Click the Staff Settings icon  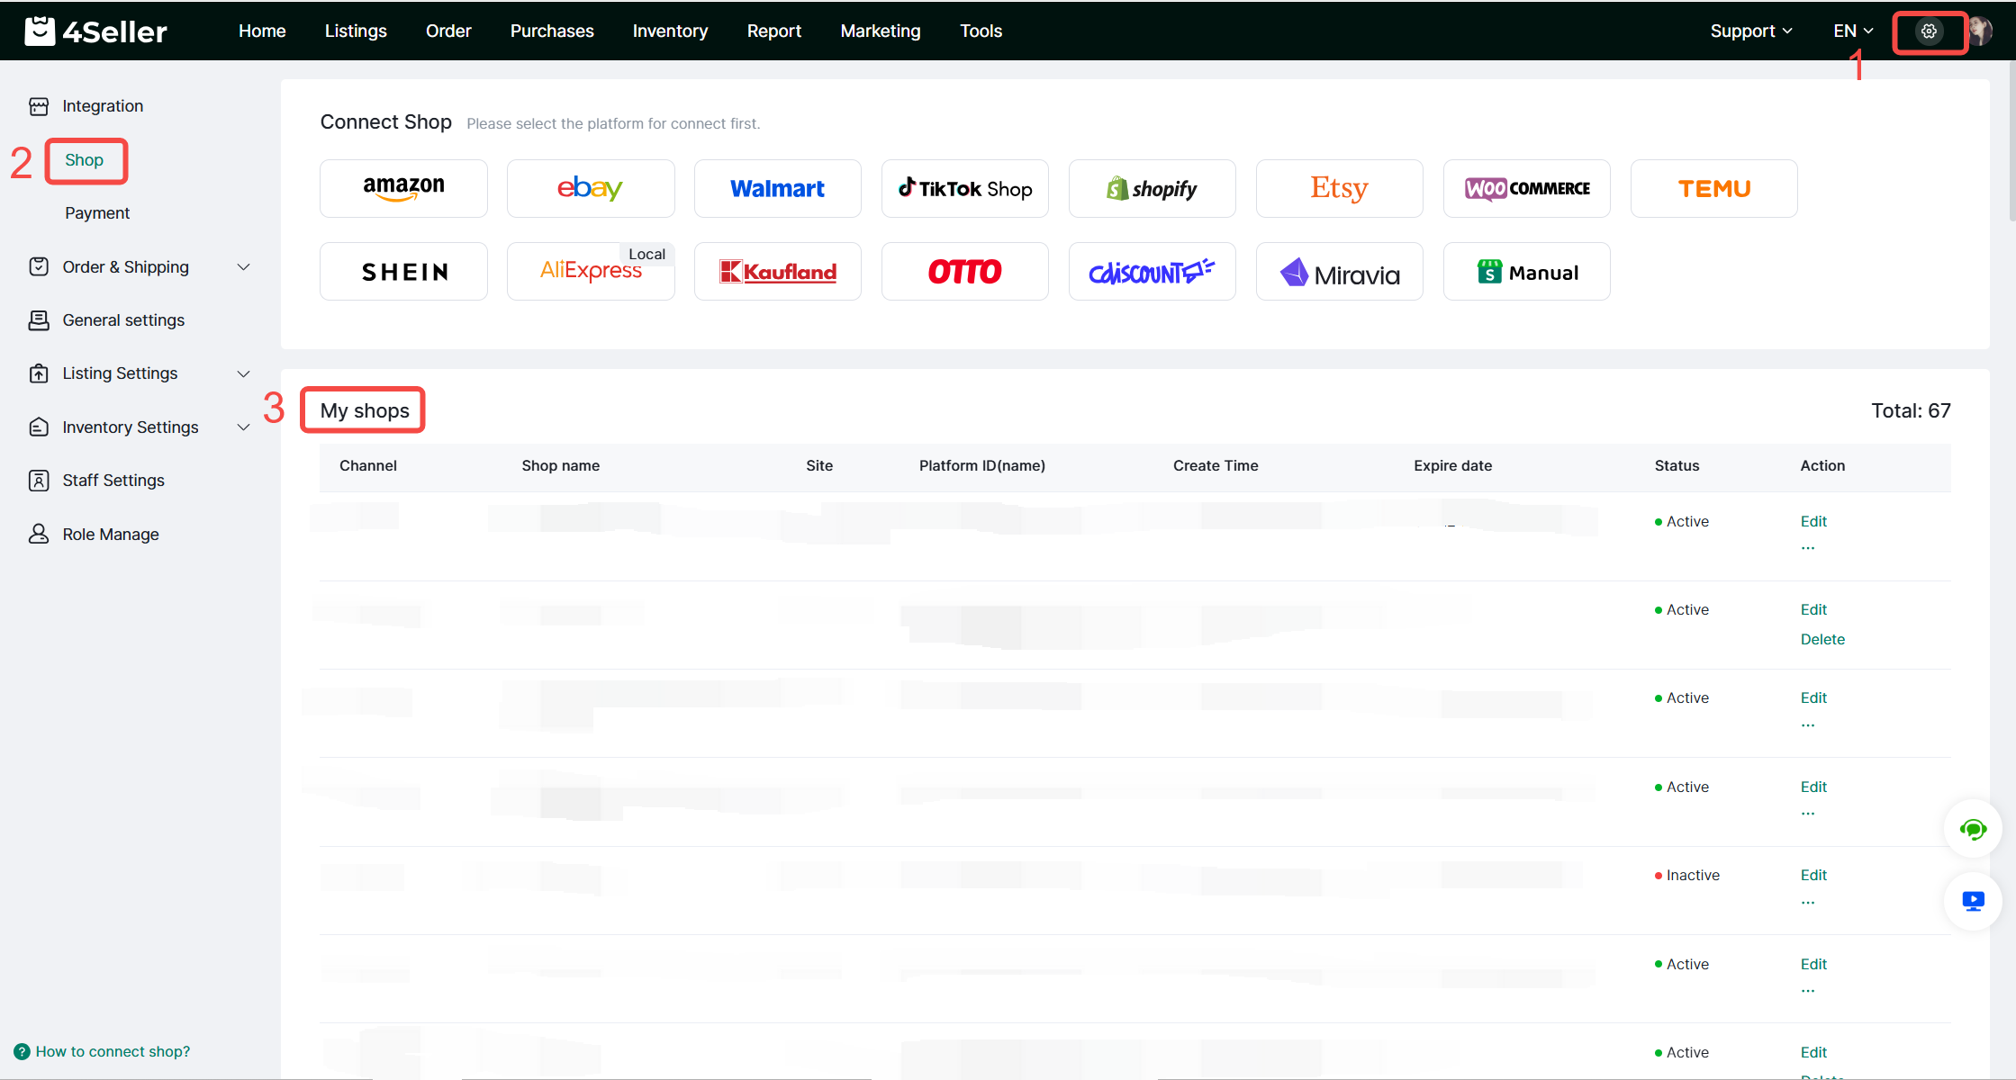(x=39, y=481)
